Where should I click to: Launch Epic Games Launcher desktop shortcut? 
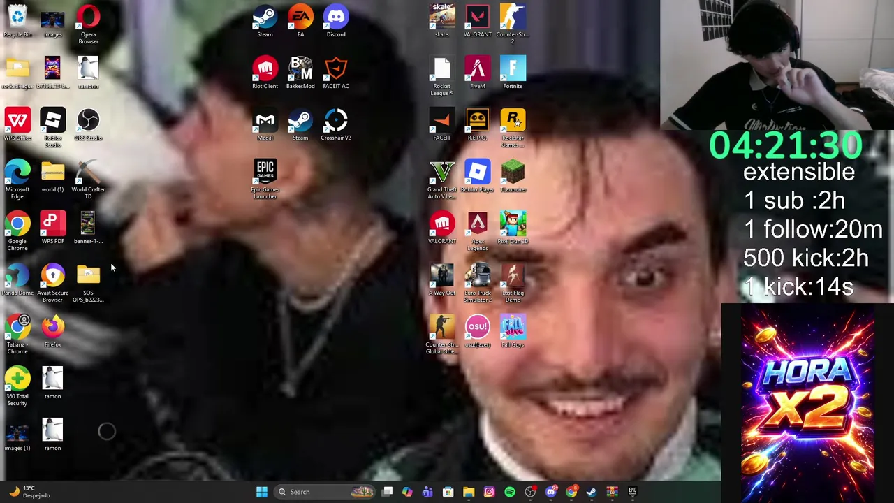point(265,180)
